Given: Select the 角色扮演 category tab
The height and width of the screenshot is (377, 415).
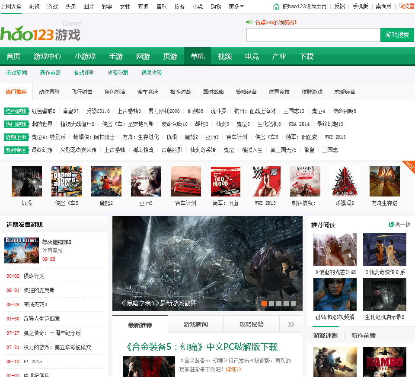Looking at the screenshot, I should [115, 92].
